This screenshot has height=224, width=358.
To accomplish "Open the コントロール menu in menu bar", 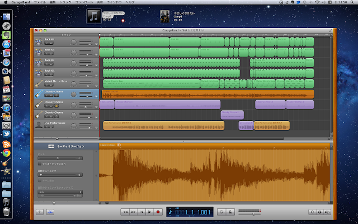I will [84, 3].
